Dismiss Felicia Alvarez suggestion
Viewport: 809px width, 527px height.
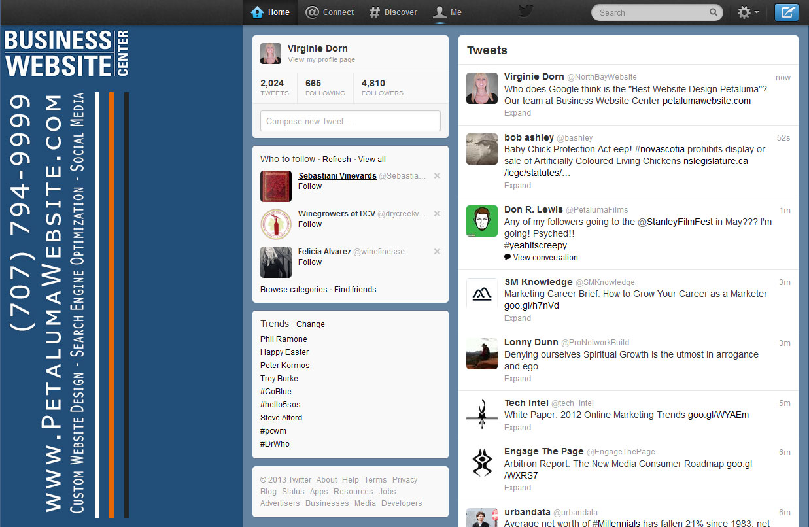click(x=437, y=251)
